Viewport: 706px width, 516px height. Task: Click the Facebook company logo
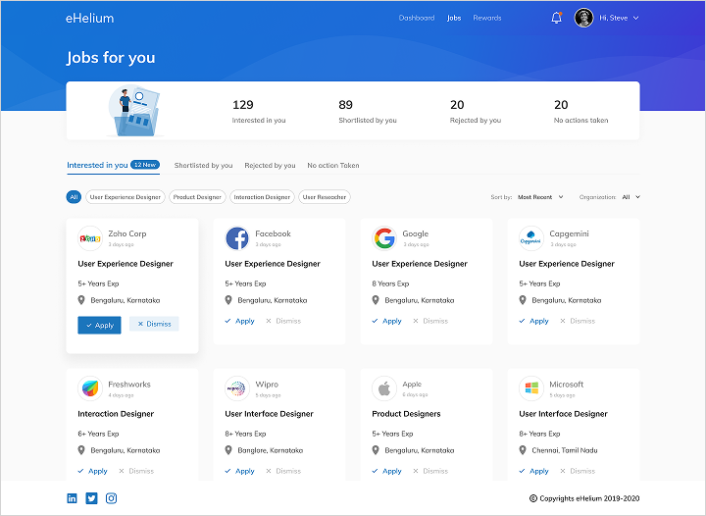click(237, 238)
